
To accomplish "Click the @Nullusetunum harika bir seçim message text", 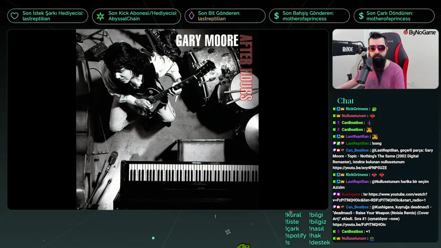I will tap(381, 184).
